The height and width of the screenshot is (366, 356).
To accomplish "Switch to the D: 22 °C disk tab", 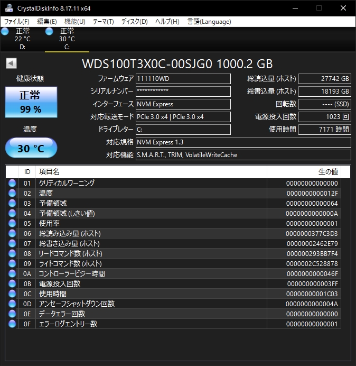I will [x=22, y=39].
